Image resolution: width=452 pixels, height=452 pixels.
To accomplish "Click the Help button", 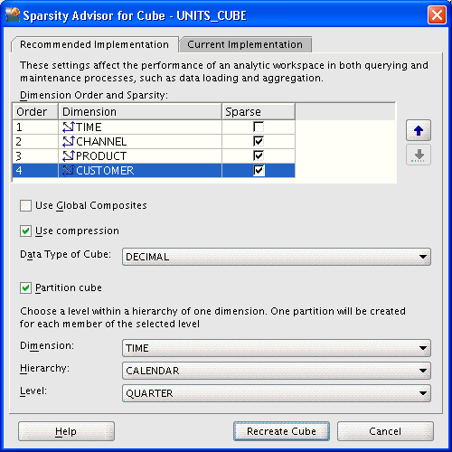I will 66,431.
